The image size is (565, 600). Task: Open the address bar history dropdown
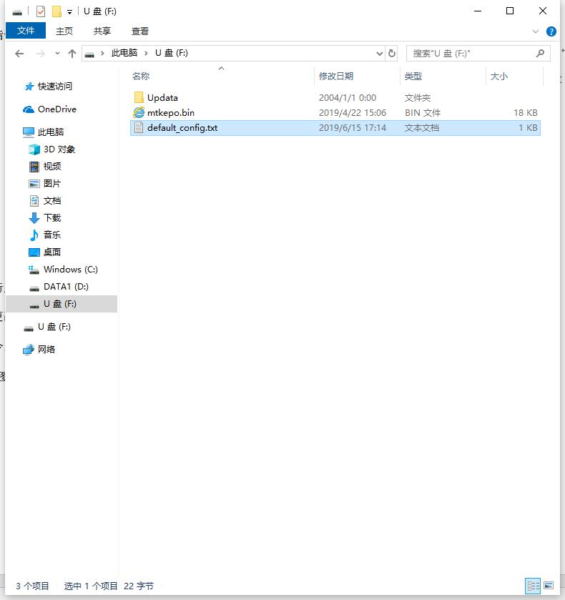coord(379,54)
